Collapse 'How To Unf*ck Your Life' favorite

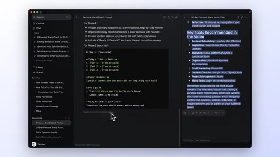point(34,87)
